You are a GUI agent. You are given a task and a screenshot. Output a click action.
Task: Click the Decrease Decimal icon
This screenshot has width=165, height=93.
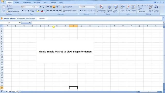94,11
